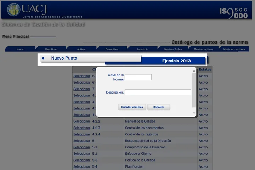
Task: Click the ISO 9000 SGC logo
Action: click(x=233, y=13)
